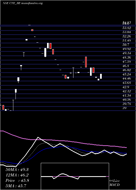Click the NSE CTE_BE munafasutra.org title text
The width and height of the screenshot is (136, 190).
(x=23, y=3)
